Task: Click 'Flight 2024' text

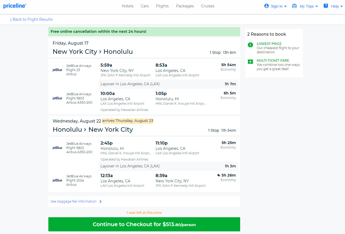Action: [x=75, y=180]
